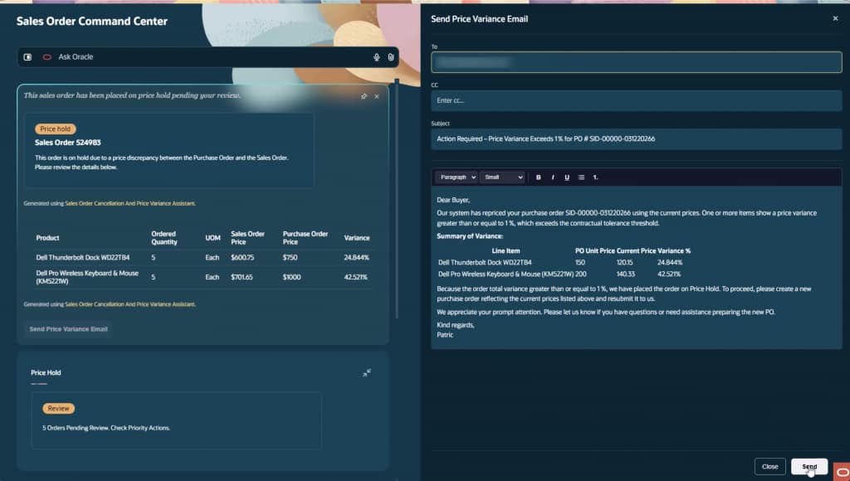The image size is (850, 481).
Task: Open the Small font size dropdown
Action: pos(502,177)
